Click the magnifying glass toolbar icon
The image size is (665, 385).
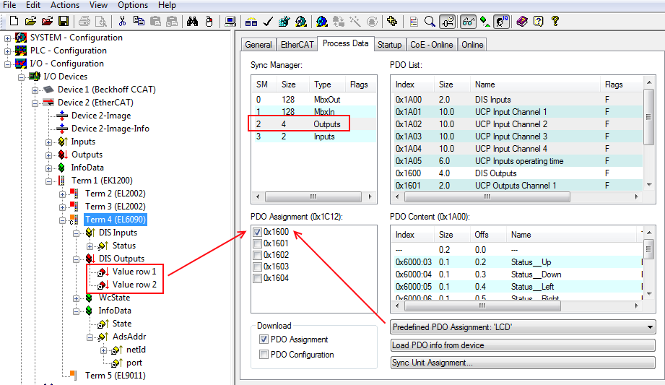tap(430, 21)
